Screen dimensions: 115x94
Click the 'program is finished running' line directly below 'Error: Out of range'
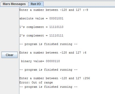click(x=48, y=87)
